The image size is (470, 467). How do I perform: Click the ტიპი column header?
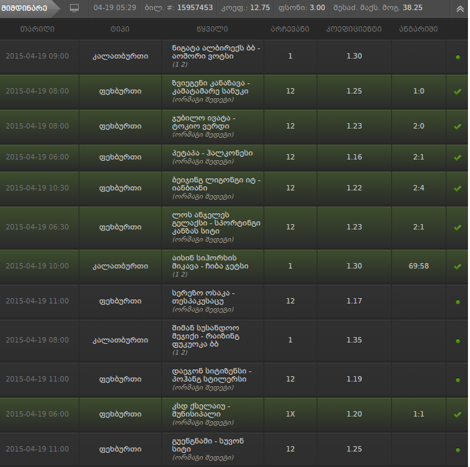pos(120,29)
